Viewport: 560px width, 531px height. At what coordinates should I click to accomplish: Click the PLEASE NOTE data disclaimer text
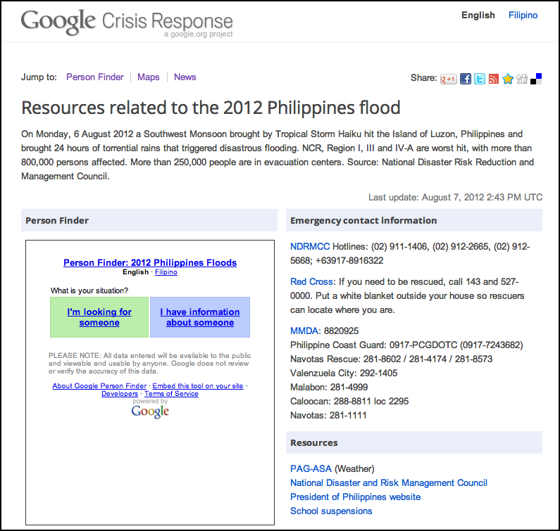pyautogui.click(x=149, y=364)
